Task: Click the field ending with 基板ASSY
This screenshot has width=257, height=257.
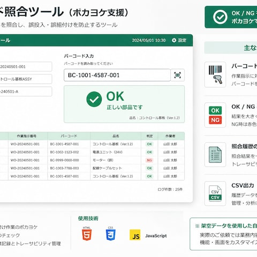Action: pos(26,79)
